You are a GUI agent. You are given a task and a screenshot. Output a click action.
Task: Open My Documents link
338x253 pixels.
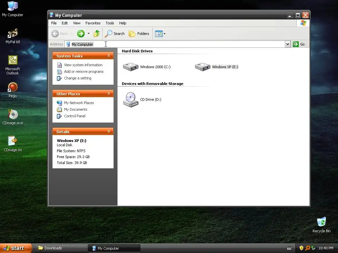(x=76, y=109)
